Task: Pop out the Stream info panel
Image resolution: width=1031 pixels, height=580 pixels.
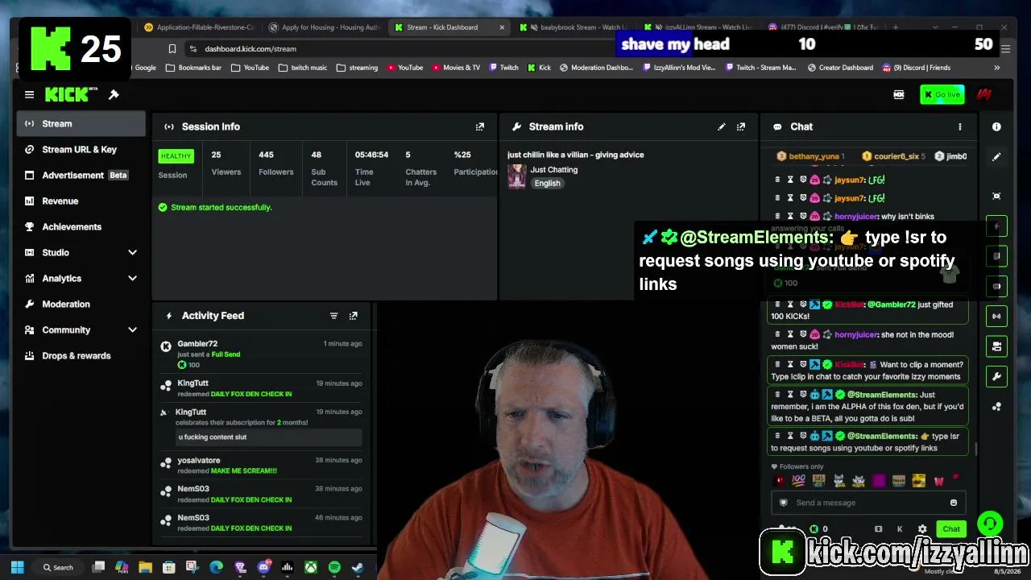Action: 741,126
